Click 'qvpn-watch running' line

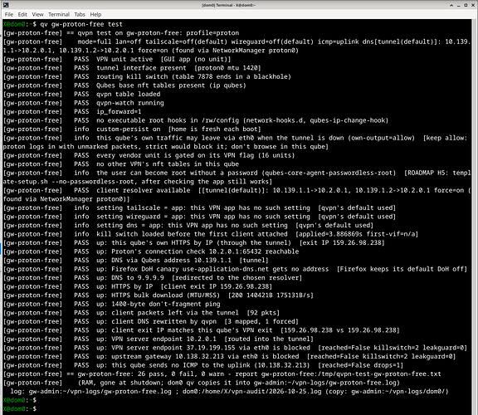84,103
